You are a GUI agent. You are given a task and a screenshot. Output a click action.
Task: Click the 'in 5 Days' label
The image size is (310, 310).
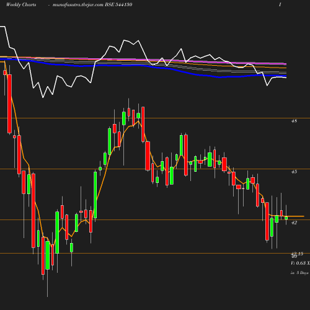coord(299,273)
